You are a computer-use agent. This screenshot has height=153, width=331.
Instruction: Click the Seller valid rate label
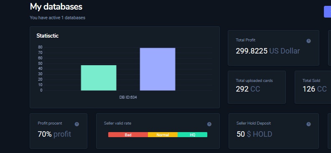117,123
